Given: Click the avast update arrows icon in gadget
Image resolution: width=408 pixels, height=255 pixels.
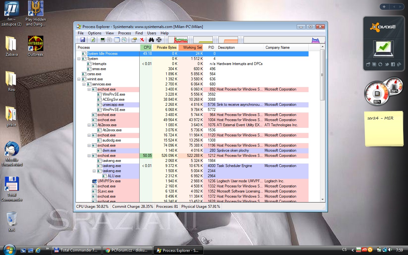Looking at the screenshot, I should 381,64.
